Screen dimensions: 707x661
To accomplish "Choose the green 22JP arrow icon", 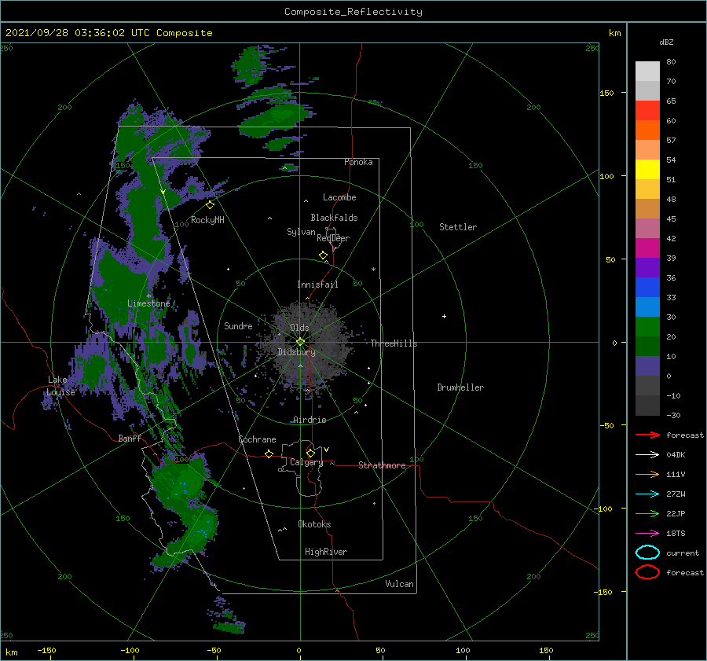I will [x=647, y=513].
